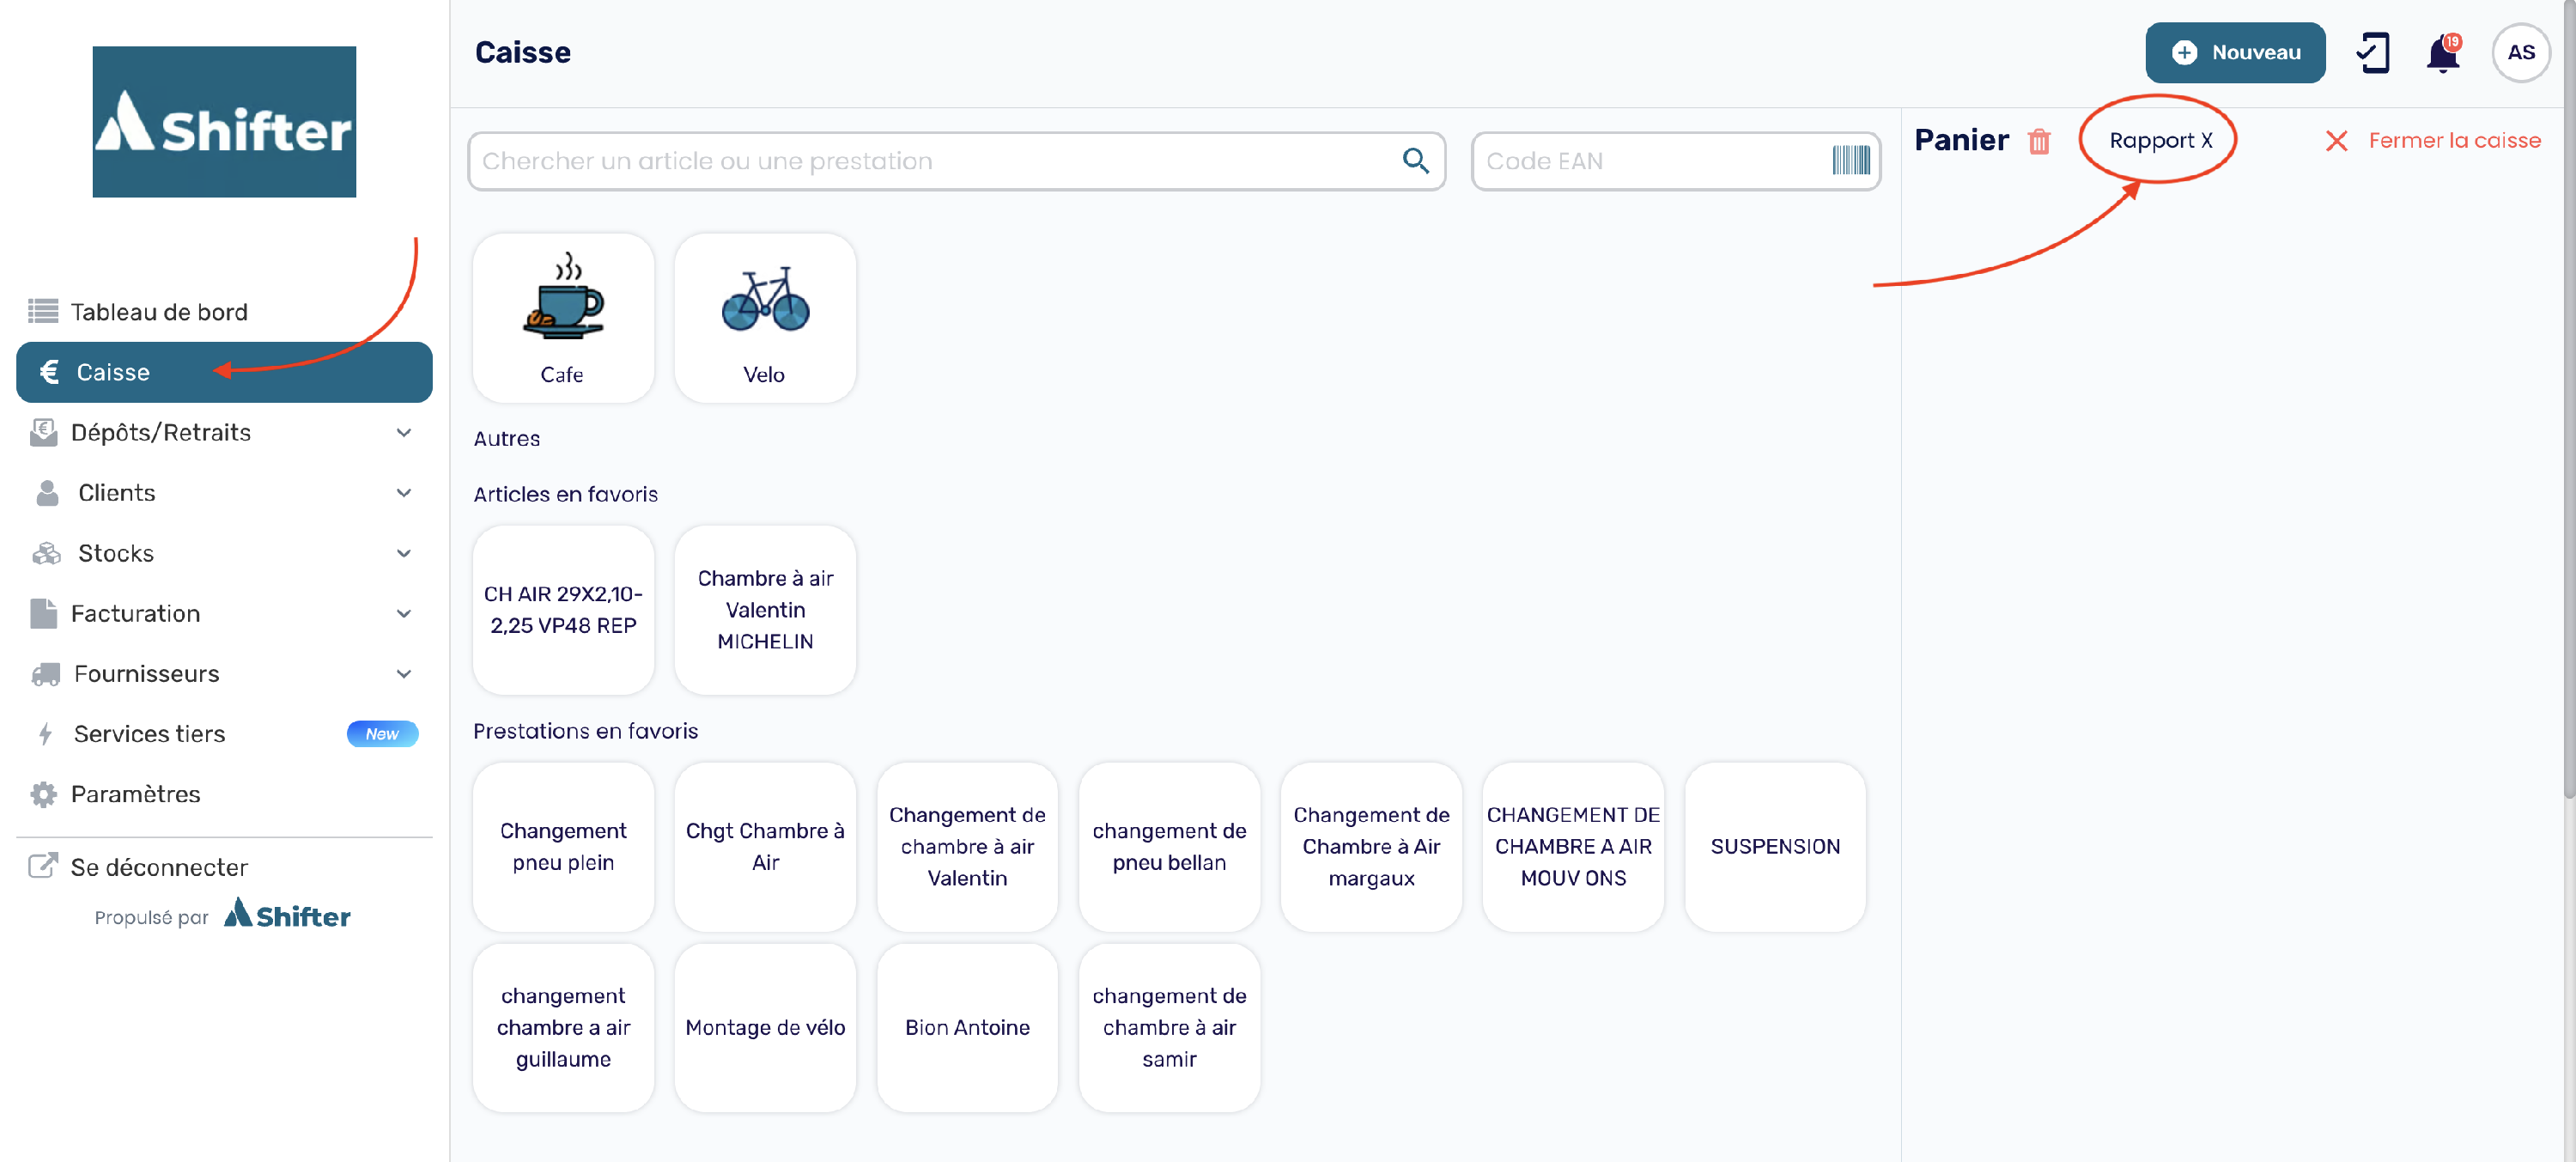The width and height of the screenshot is (2576, 1162).
Task: Click the search magnifier icon
Action: tap(1415, 161)
